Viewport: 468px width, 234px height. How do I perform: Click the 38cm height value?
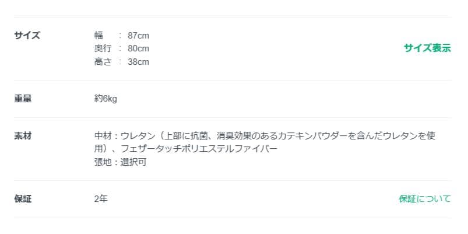(x=138, y=61)
